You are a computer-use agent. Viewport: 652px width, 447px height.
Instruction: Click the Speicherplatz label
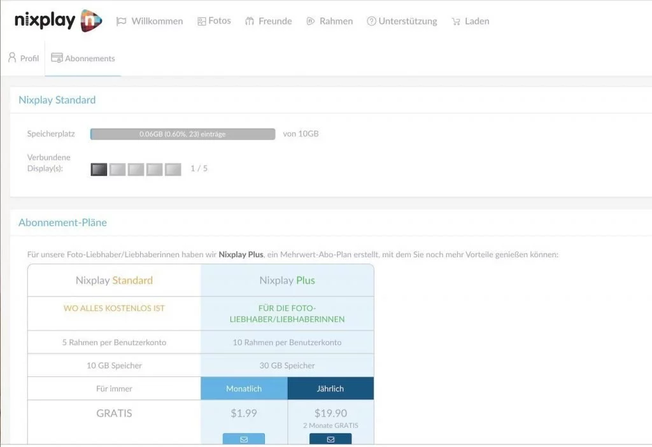51,134
